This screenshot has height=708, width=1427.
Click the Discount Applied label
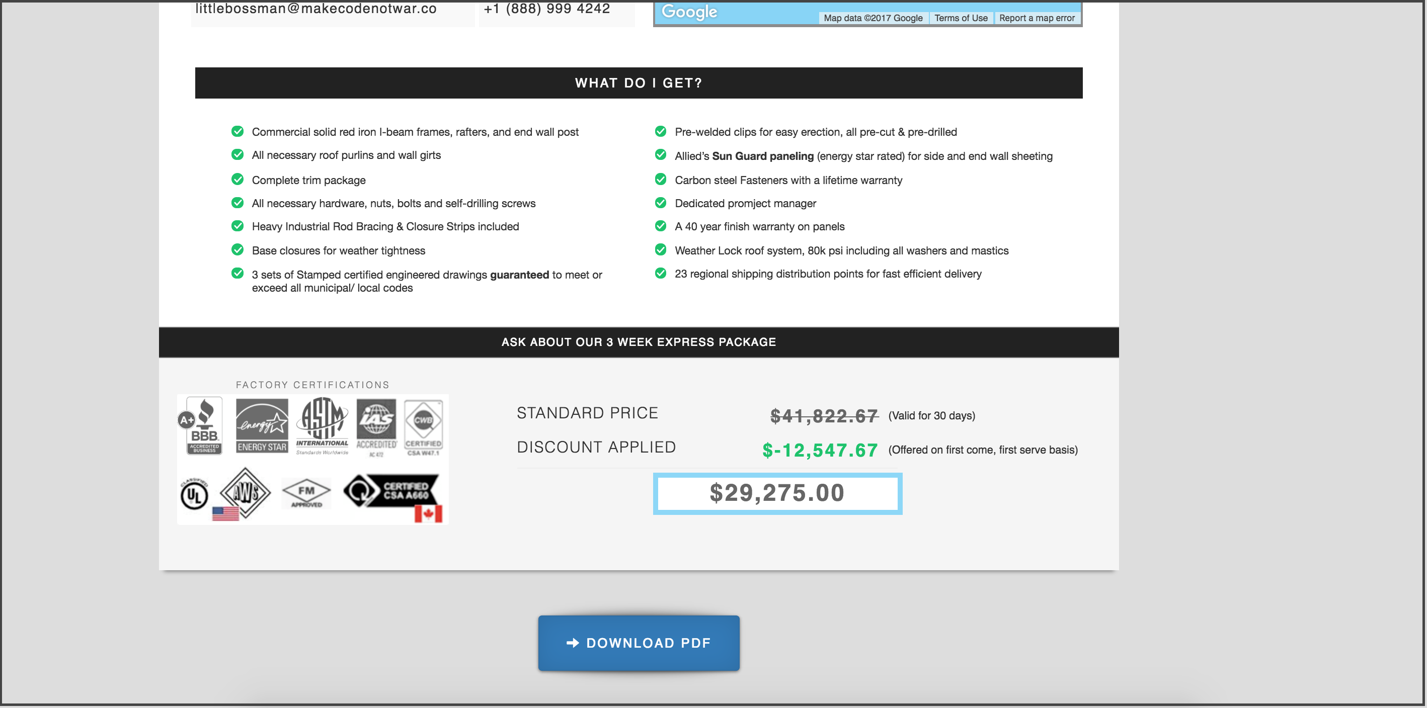pyautogui.click(x=596, y=447)
